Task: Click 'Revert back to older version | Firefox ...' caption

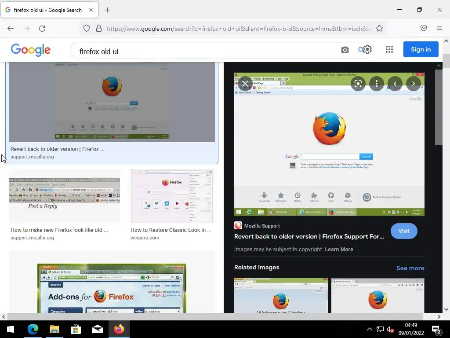Action: (x=58, y=149)
